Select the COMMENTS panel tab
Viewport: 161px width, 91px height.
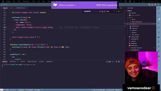pyautogui.click(x=49, y=62)
